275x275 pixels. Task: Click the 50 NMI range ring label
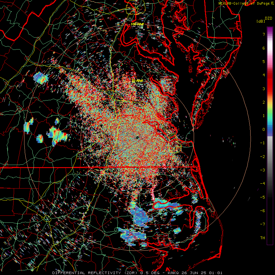coord(137,81)
